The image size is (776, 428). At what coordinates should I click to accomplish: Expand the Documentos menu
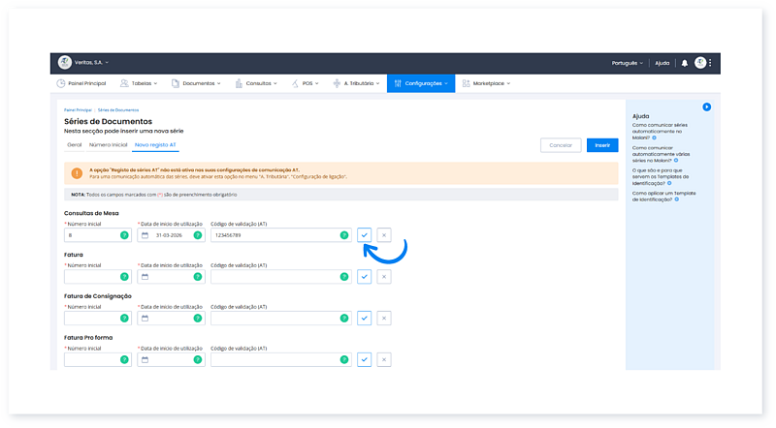tap(201, 83)
